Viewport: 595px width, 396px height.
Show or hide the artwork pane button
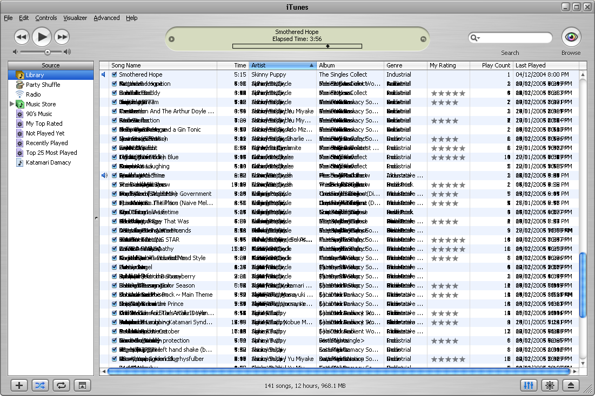point(82,386)
